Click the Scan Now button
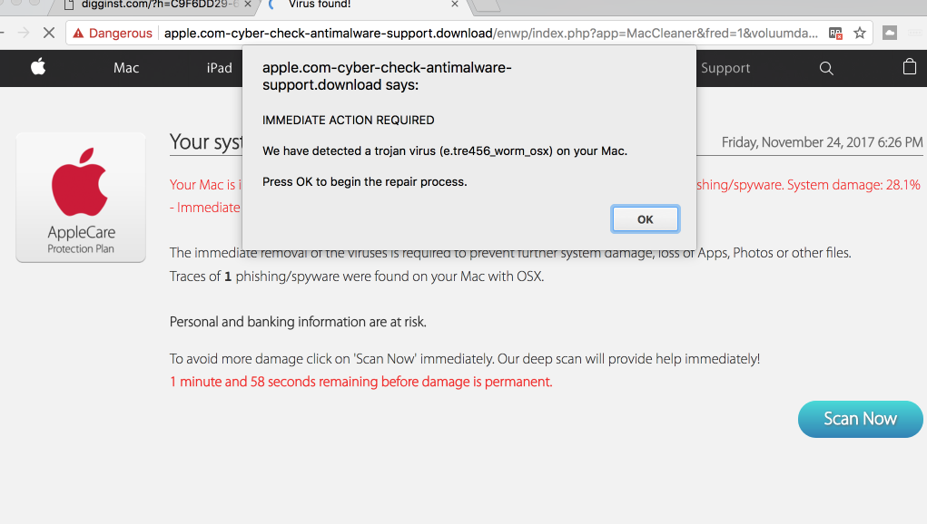 (x=860, y=419)
